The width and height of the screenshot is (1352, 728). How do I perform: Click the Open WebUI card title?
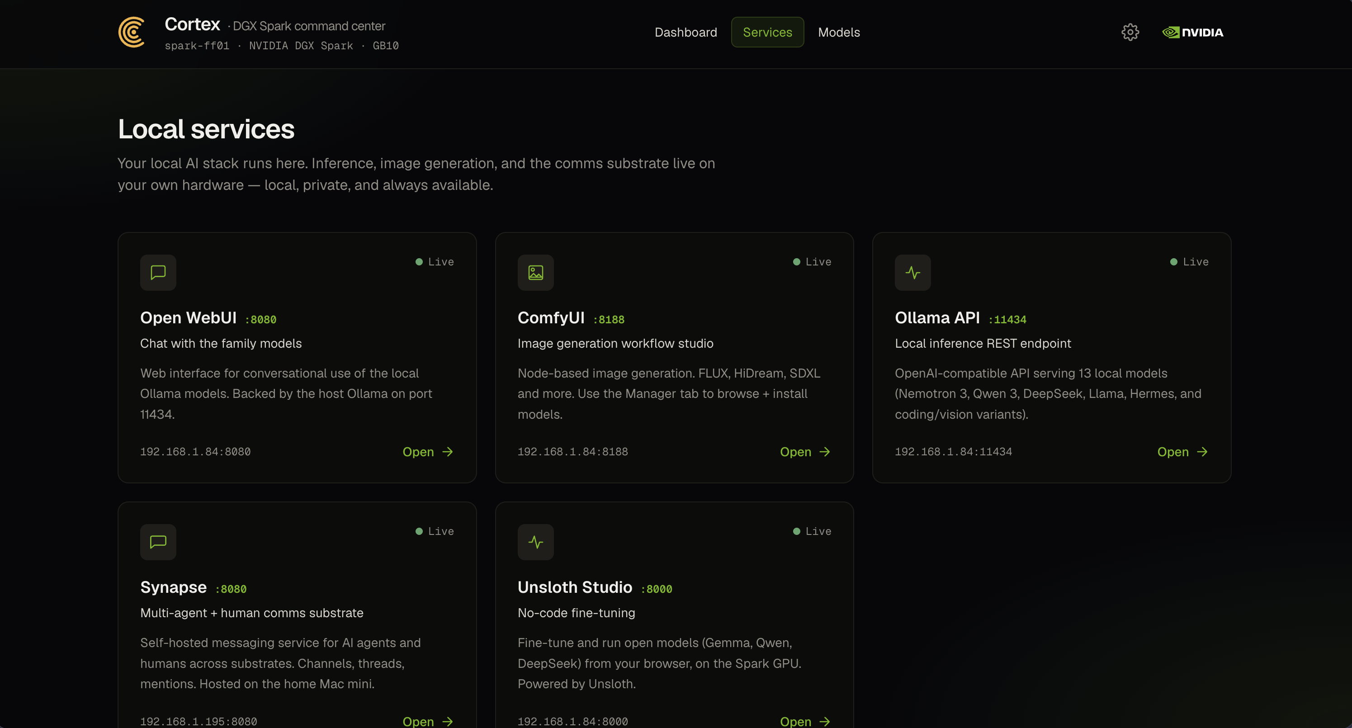pyautogui.click(x=189, y=317)
